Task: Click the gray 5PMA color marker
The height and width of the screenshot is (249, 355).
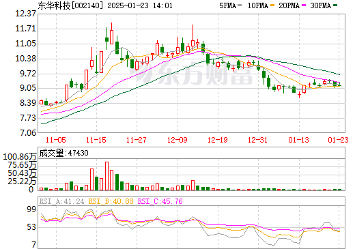Action: pyautogui.click(x=240, y=5)
